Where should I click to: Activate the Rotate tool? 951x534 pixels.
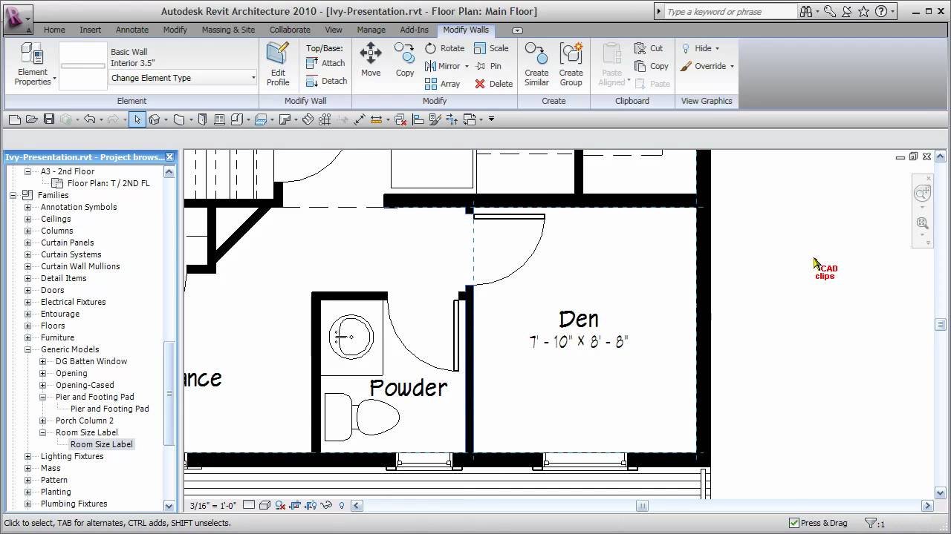pos(444,47)
